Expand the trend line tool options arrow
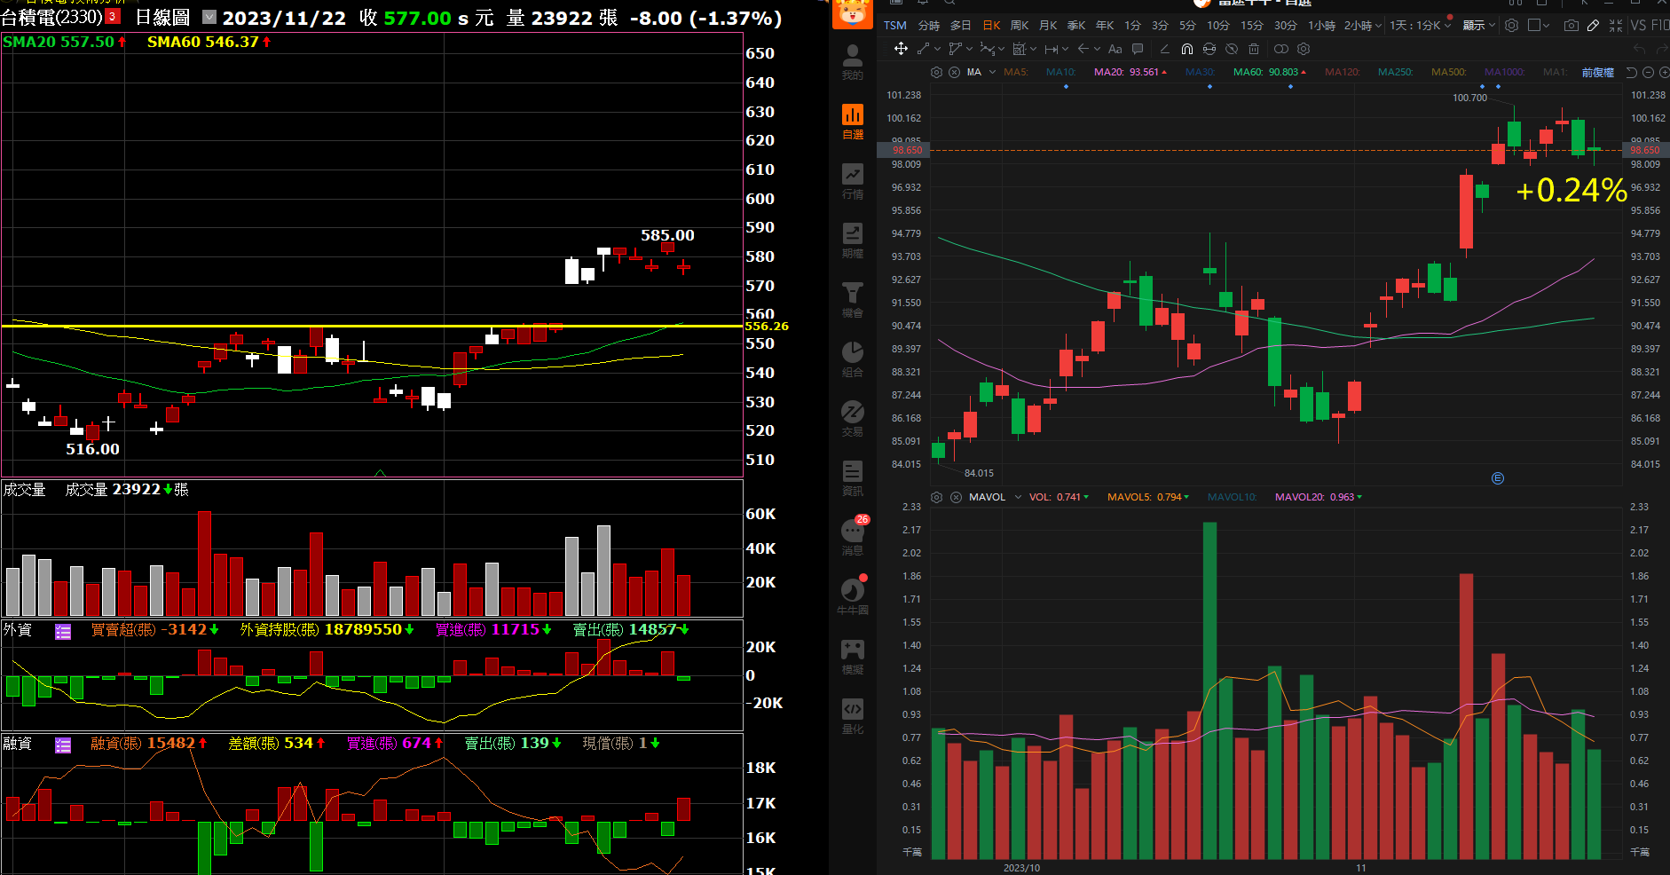 click(937, 49)
